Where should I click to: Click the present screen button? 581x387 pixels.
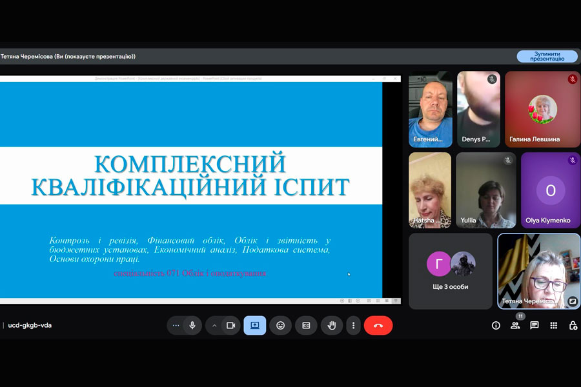pyautogui.click(x=254, y=325)
